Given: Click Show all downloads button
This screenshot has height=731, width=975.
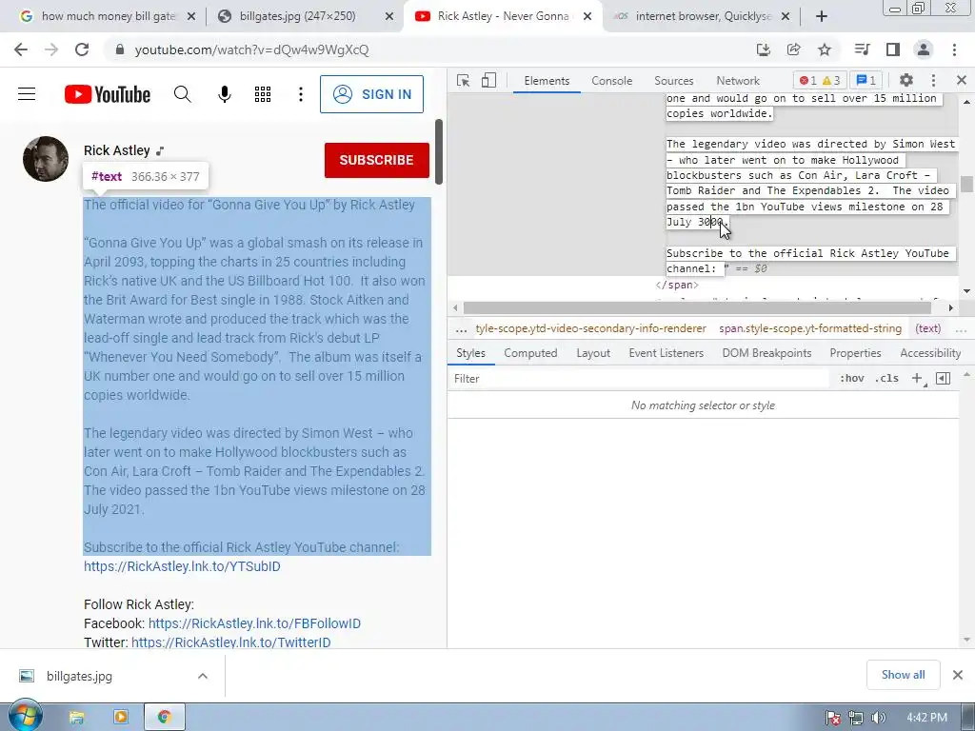Looking at the screenshot, I should coord(903,675).
